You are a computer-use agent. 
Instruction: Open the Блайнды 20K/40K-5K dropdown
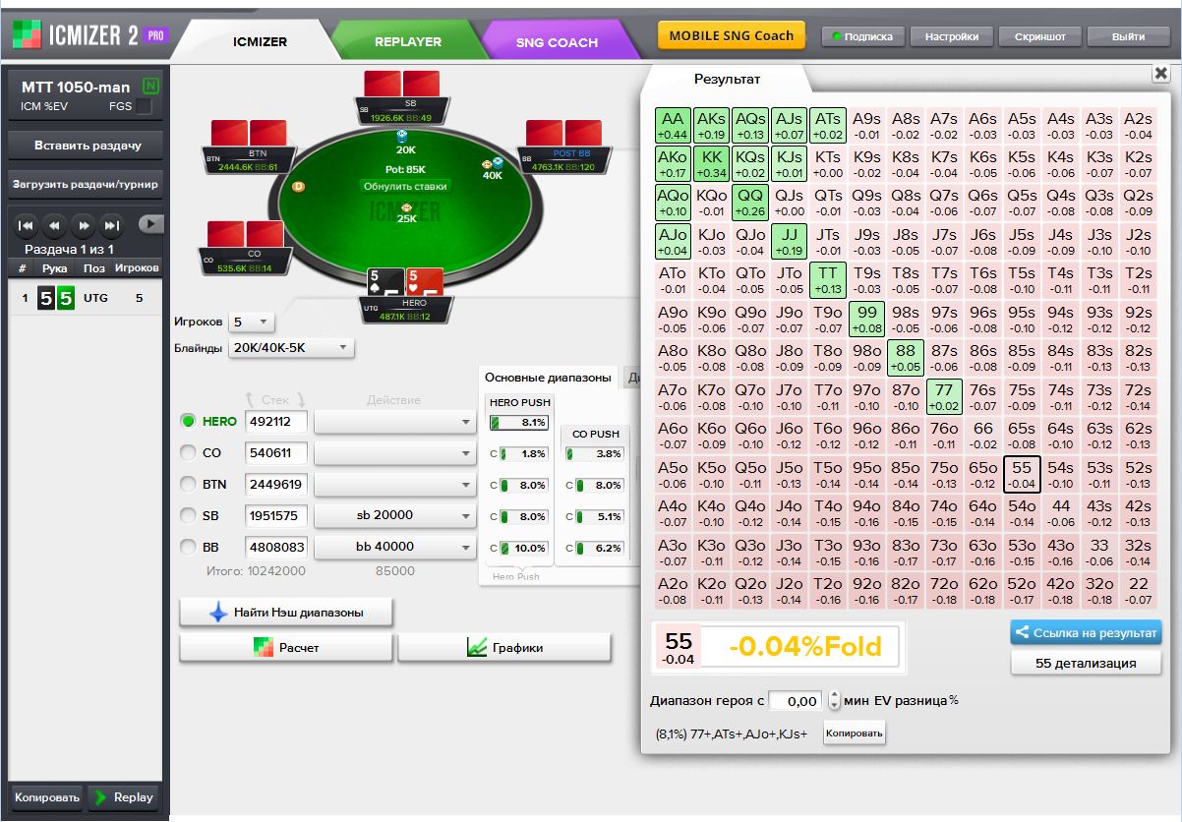(x=291, y=348)
